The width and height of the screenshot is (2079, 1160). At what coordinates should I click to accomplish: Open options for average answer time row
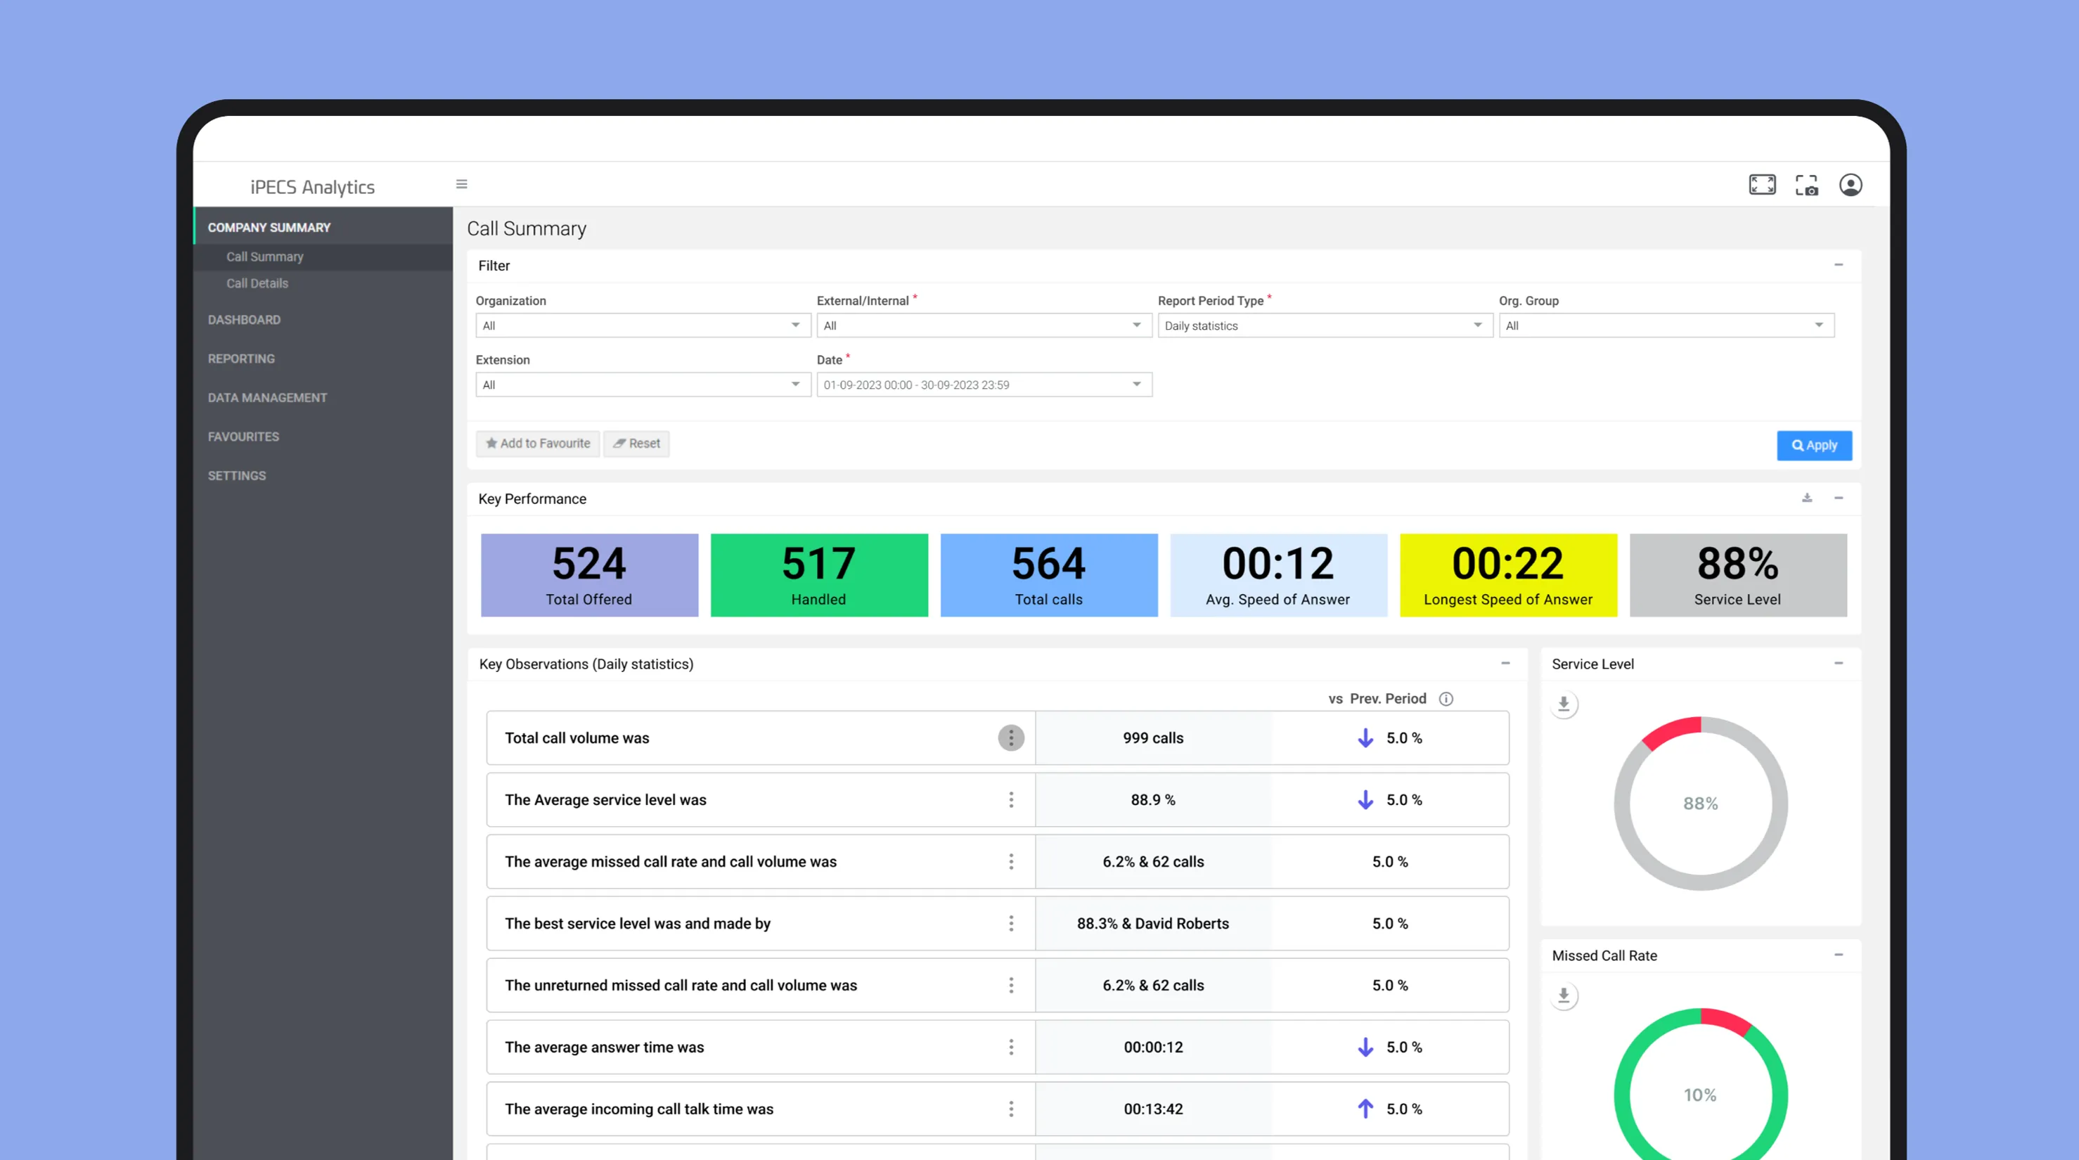coord(1010,1047)
